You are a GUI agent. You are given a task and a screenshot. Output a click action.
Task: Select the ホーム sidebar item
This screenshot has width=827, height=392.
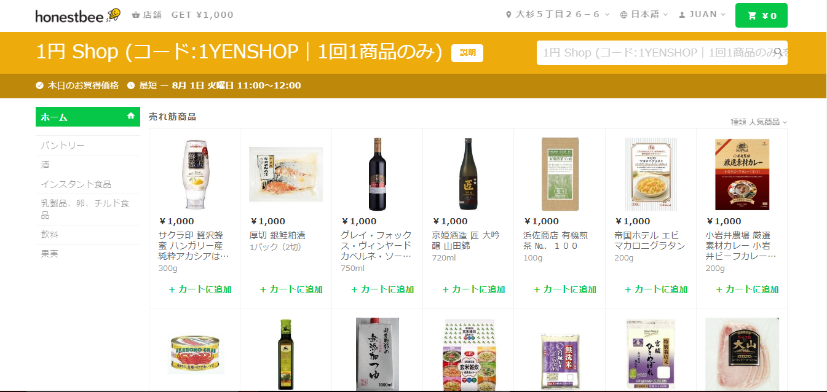(88, 117)
